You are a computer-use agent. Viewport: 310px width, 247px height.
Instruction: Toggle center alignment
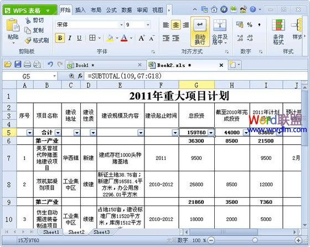pyautogui.click(x=176, y=25)
